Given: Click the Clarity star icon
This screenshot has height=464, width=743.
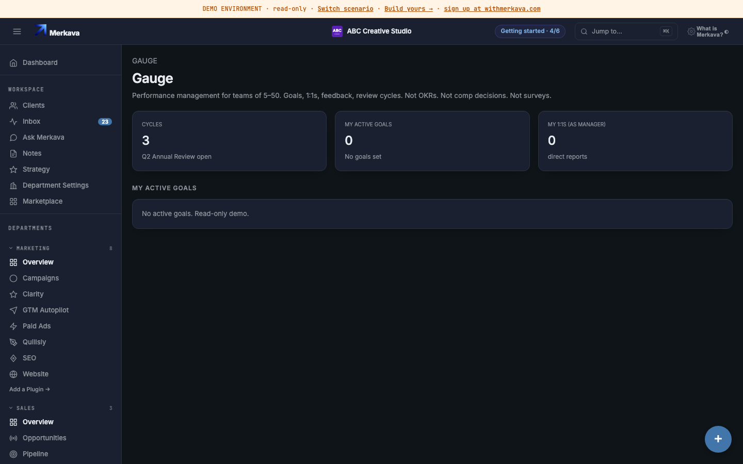Looking at the screenshot, I should pos(13,294).
